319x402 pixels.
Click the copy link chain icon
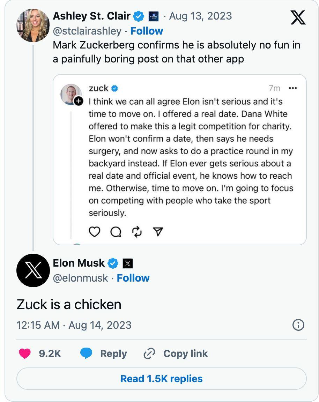click(x=149, y=353)
